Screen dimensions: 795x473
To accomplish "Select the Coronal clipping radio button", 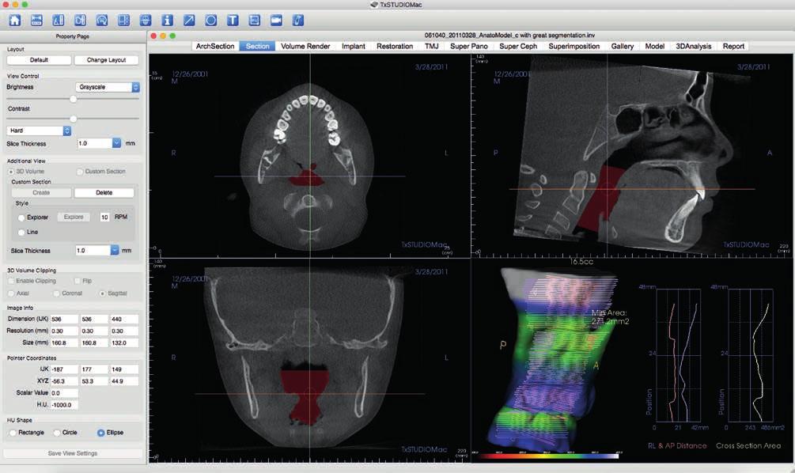I will tap(57, 293).
